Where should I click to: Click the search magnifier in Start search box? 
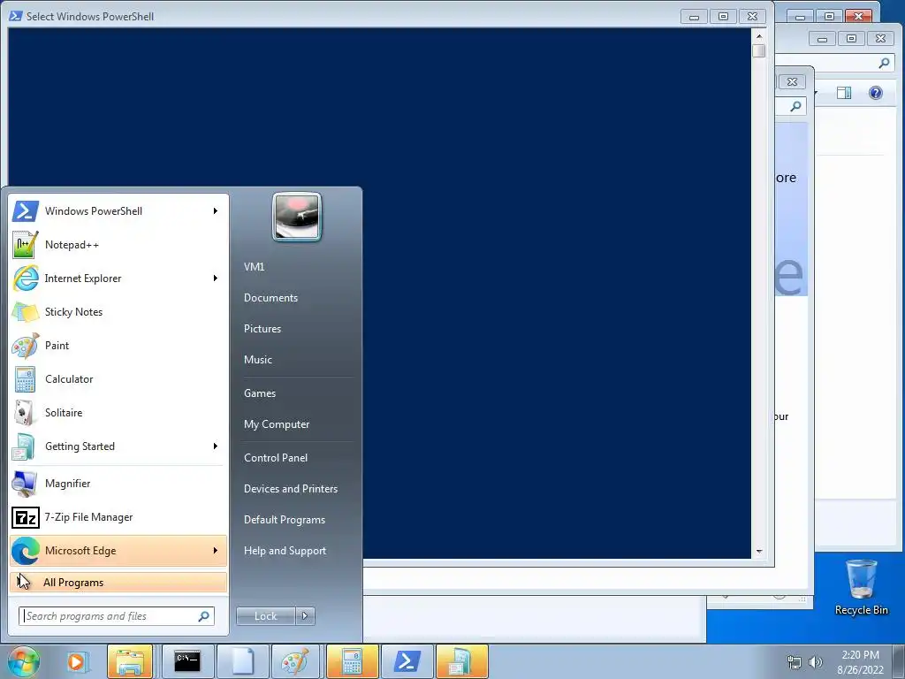[204, 616]
